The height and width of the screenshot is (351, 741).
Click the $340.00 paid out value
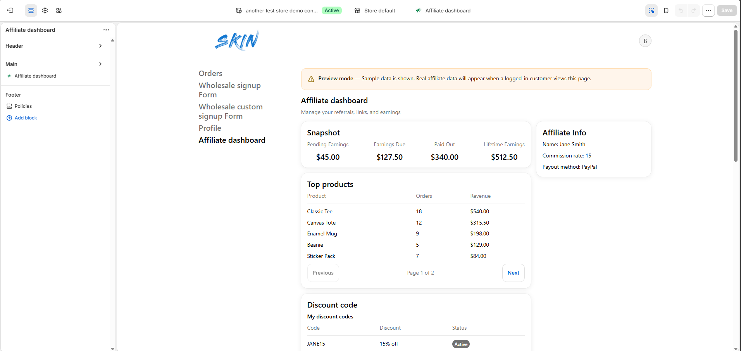(x=445, y=157)
